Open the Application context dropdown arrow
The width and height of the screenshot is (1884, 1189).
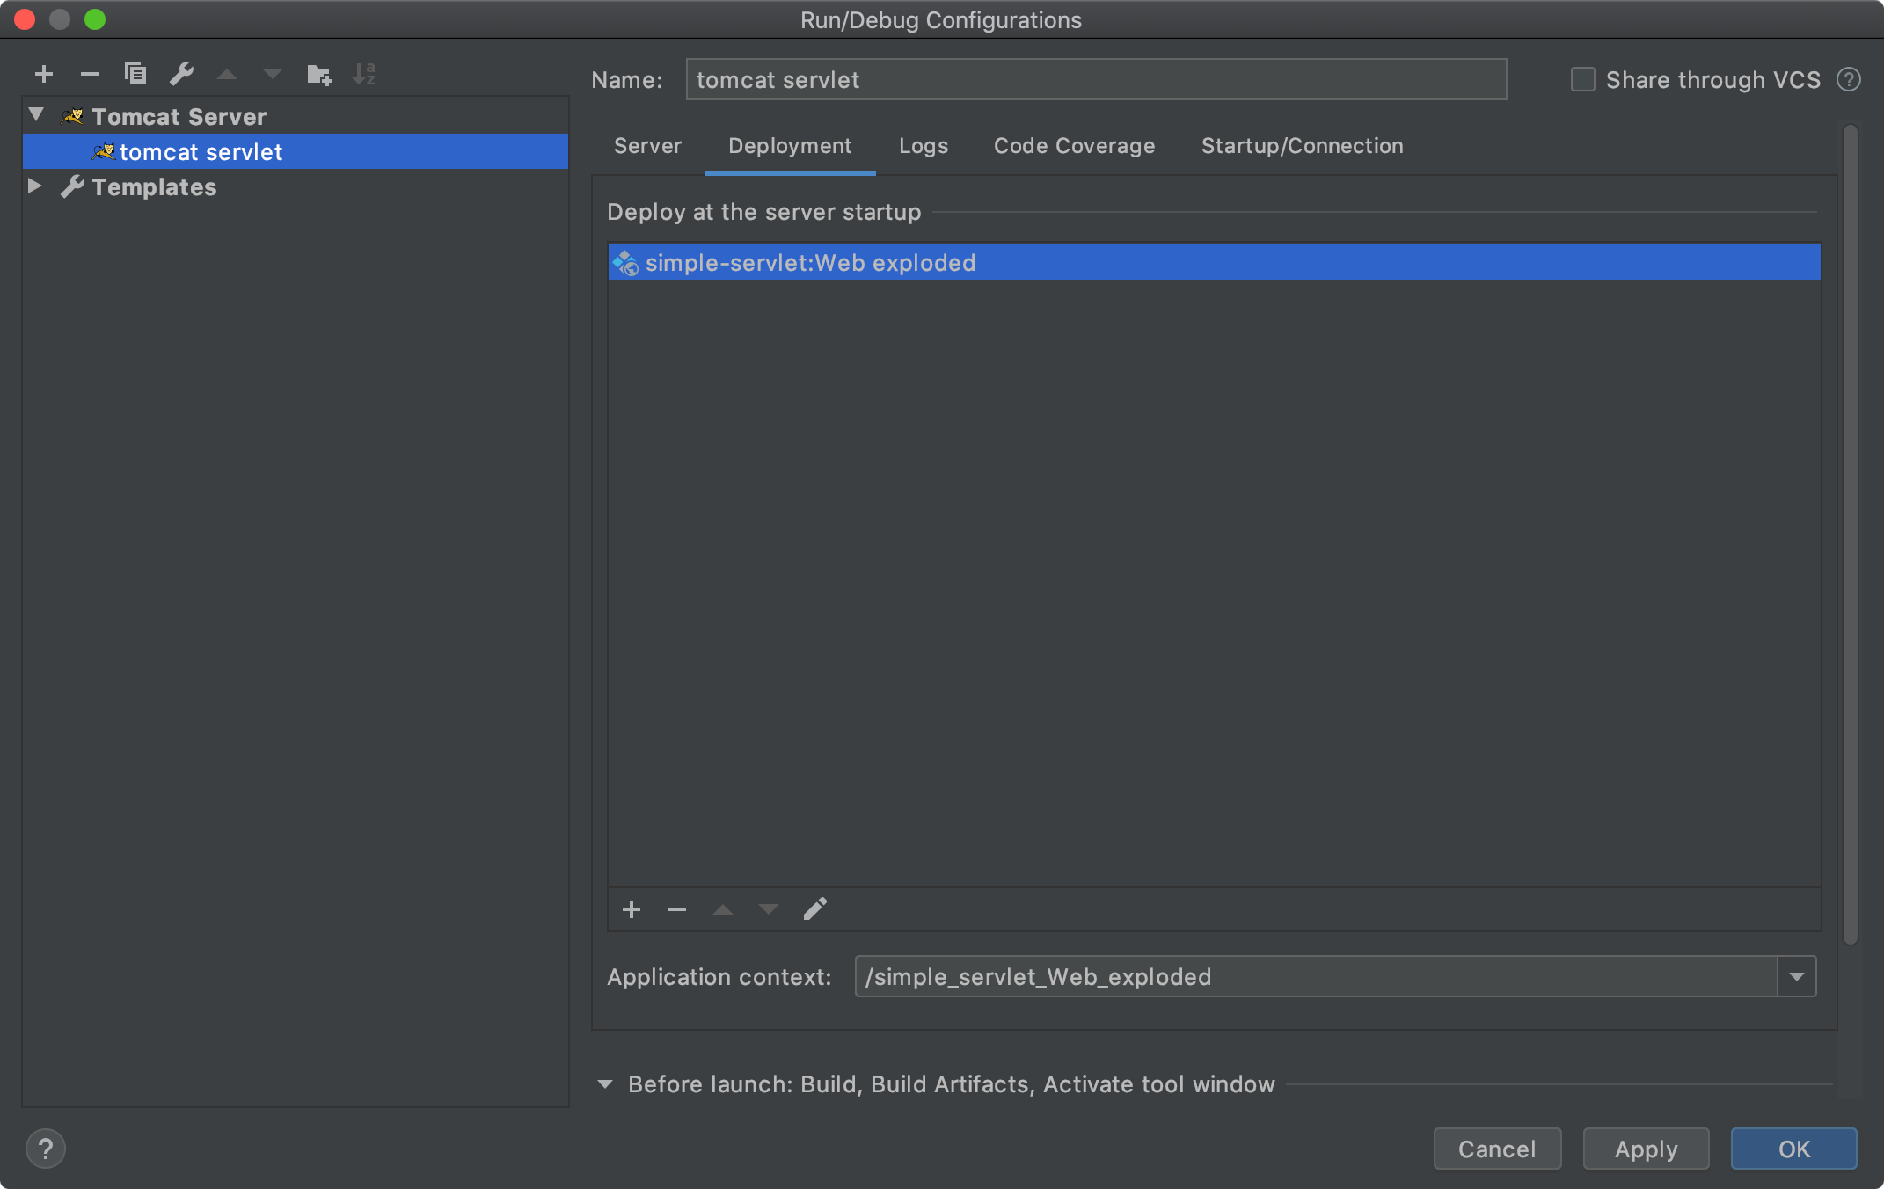click(x=1797, y=977)
